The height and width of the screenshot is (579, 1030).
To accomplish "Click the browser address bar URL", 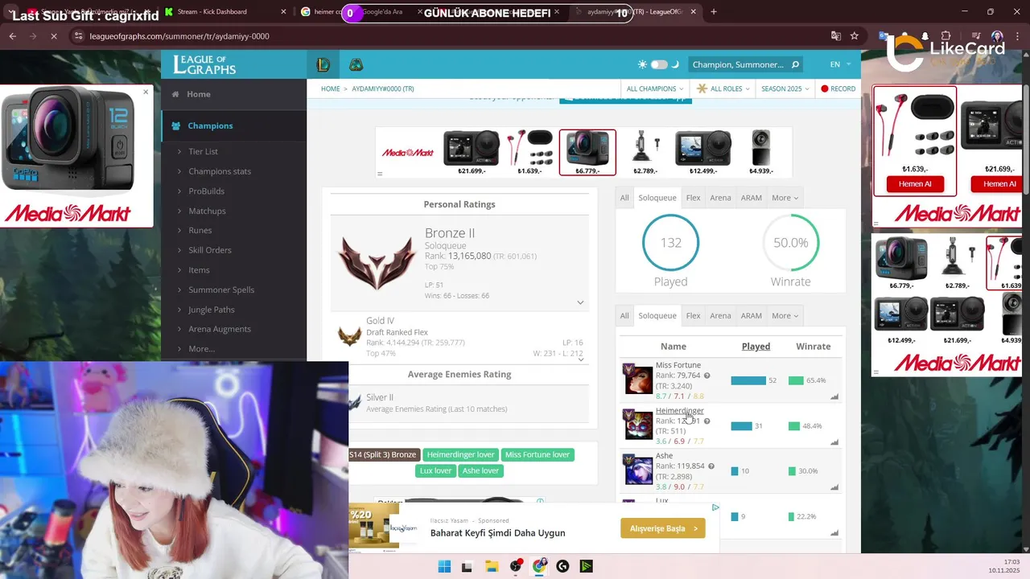I will tap(179, 36).
